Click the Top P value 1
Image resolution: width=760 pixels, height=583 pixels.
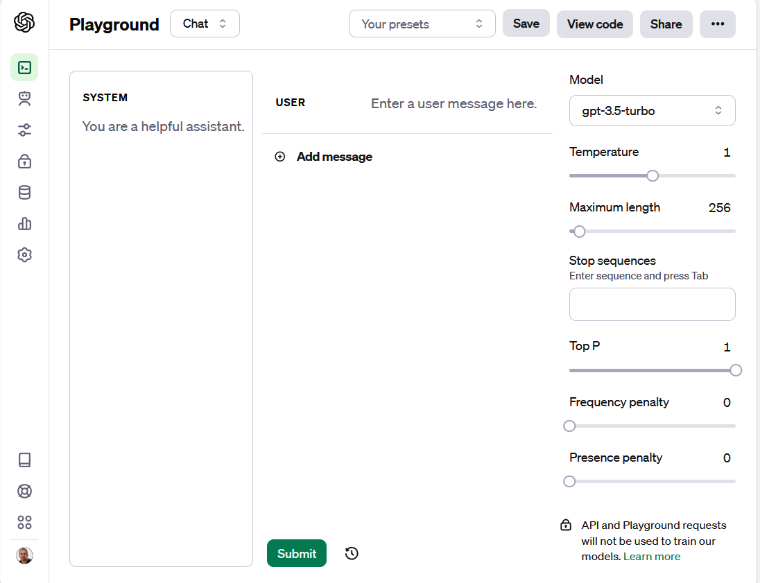727,347
